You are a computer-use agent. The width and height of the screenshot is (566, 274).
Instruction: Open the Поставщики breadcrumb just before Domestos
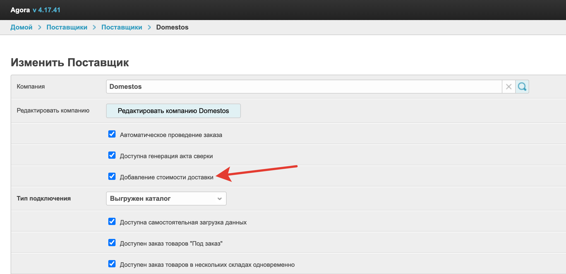point(122,27)
